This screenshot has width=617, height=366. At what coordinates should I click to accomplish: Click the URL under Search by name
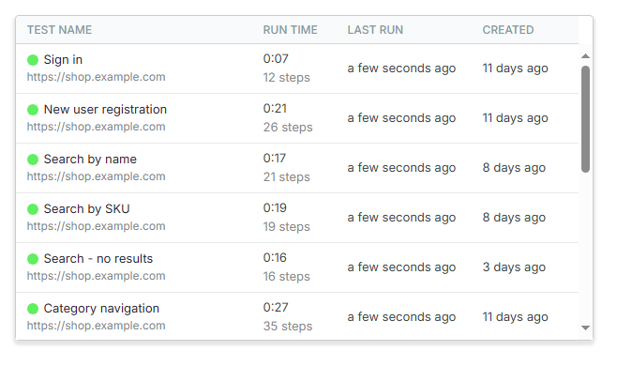tap(96, 176)
